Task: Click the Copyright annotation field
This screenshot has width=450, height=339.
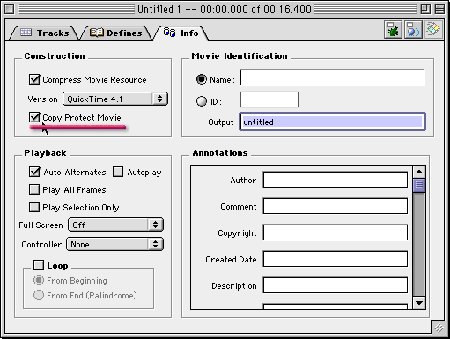Action: (x=335, y=232)
